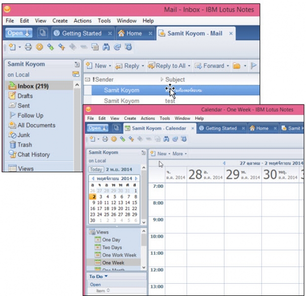Select day 2 in mini calendar
This screenshot has width=306, height=296.
(94, 197)
